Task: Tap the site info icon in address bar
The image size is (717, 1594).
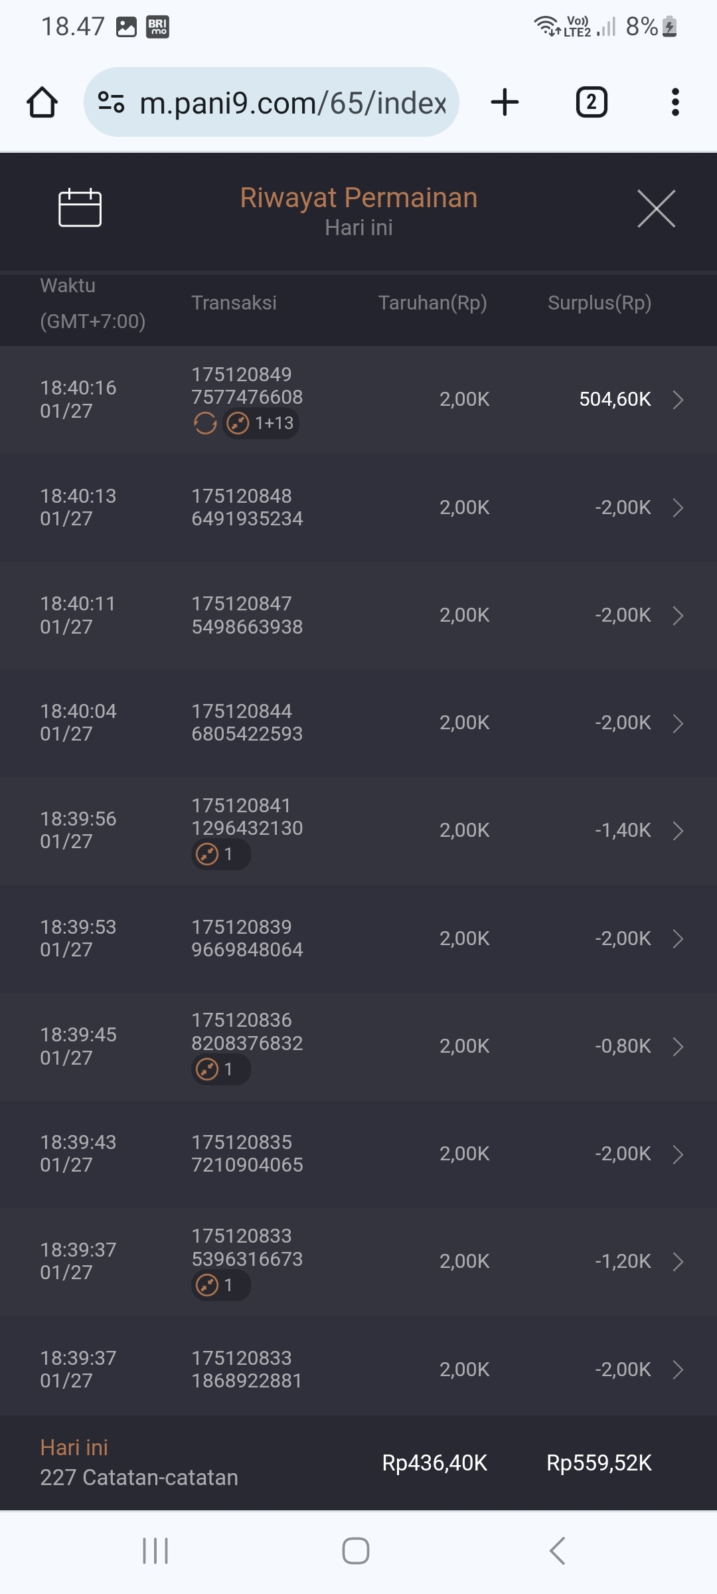Action: click(111, 102)
